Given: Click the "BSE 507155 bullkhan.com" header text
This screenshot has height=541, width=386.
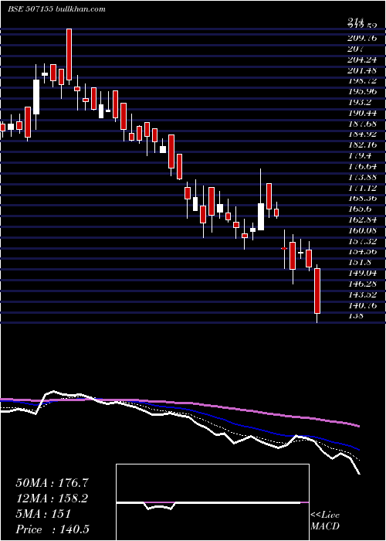Looking at the screenshot, I should (x=56, y=9).
